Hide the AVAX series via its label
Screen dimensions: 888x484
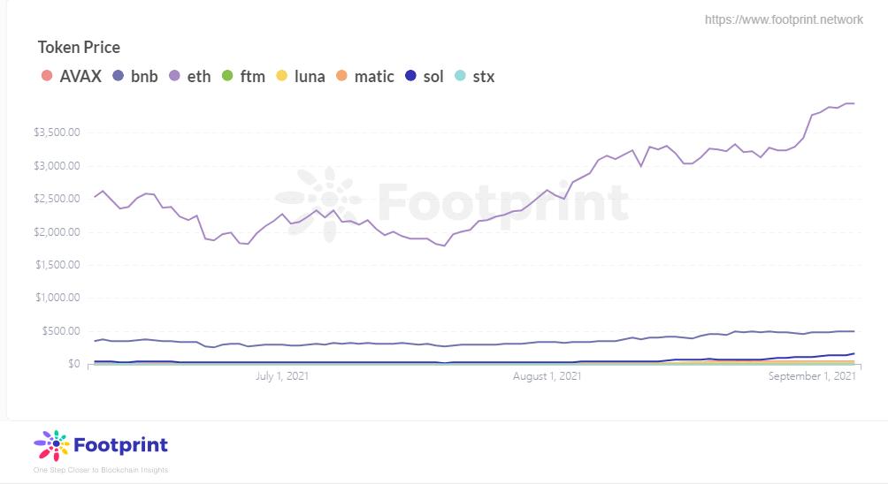(80, 76)
